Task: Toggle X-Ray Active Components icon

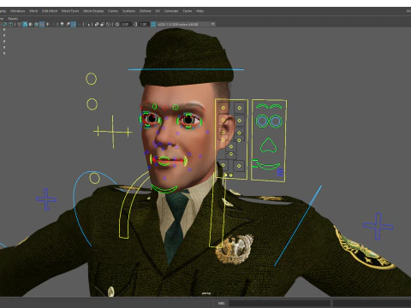Action: click(103, 24)
